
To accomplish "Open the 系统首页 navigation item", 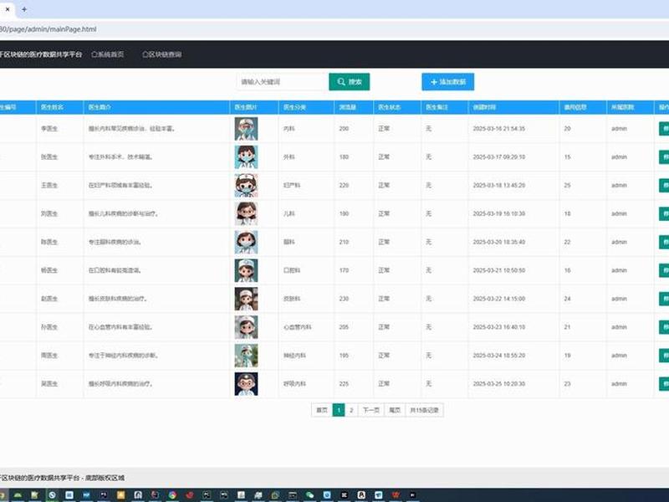I will (x=108, y=54).
